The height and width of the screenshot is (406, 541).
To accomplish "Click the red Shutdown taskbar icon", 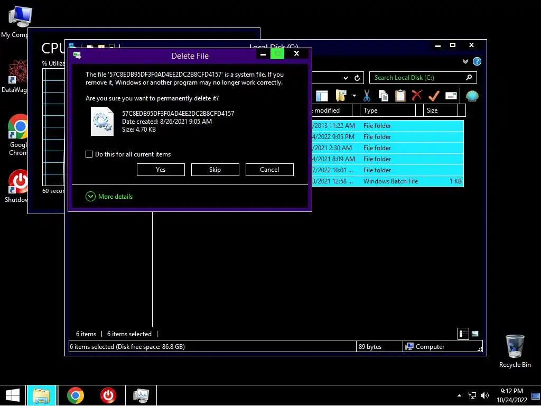I will pyautogui.click(x=108, y=395).
